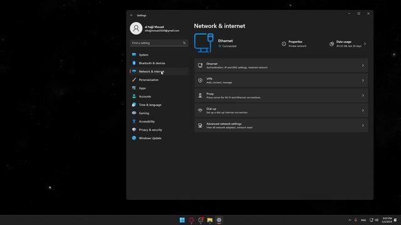Click the Ethernet row monitor icon

[x=200, y=66]
